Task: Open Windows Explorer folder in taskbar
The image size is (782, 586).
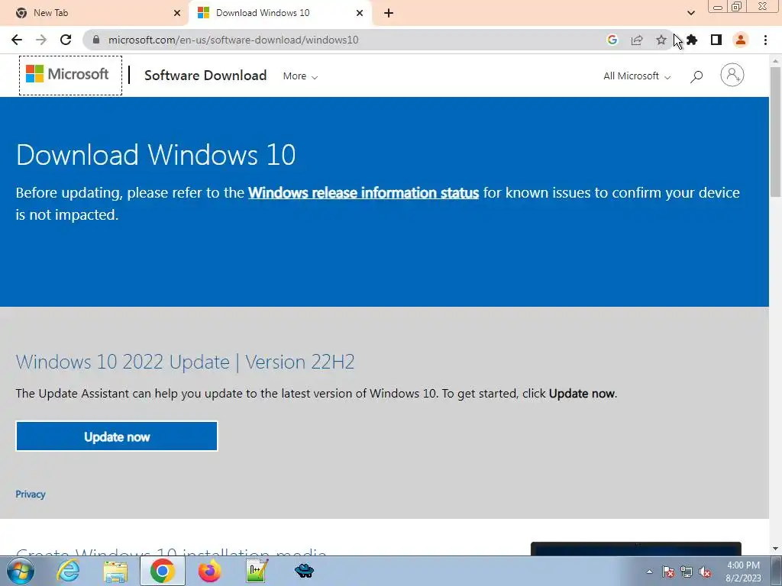Action: 115,571
